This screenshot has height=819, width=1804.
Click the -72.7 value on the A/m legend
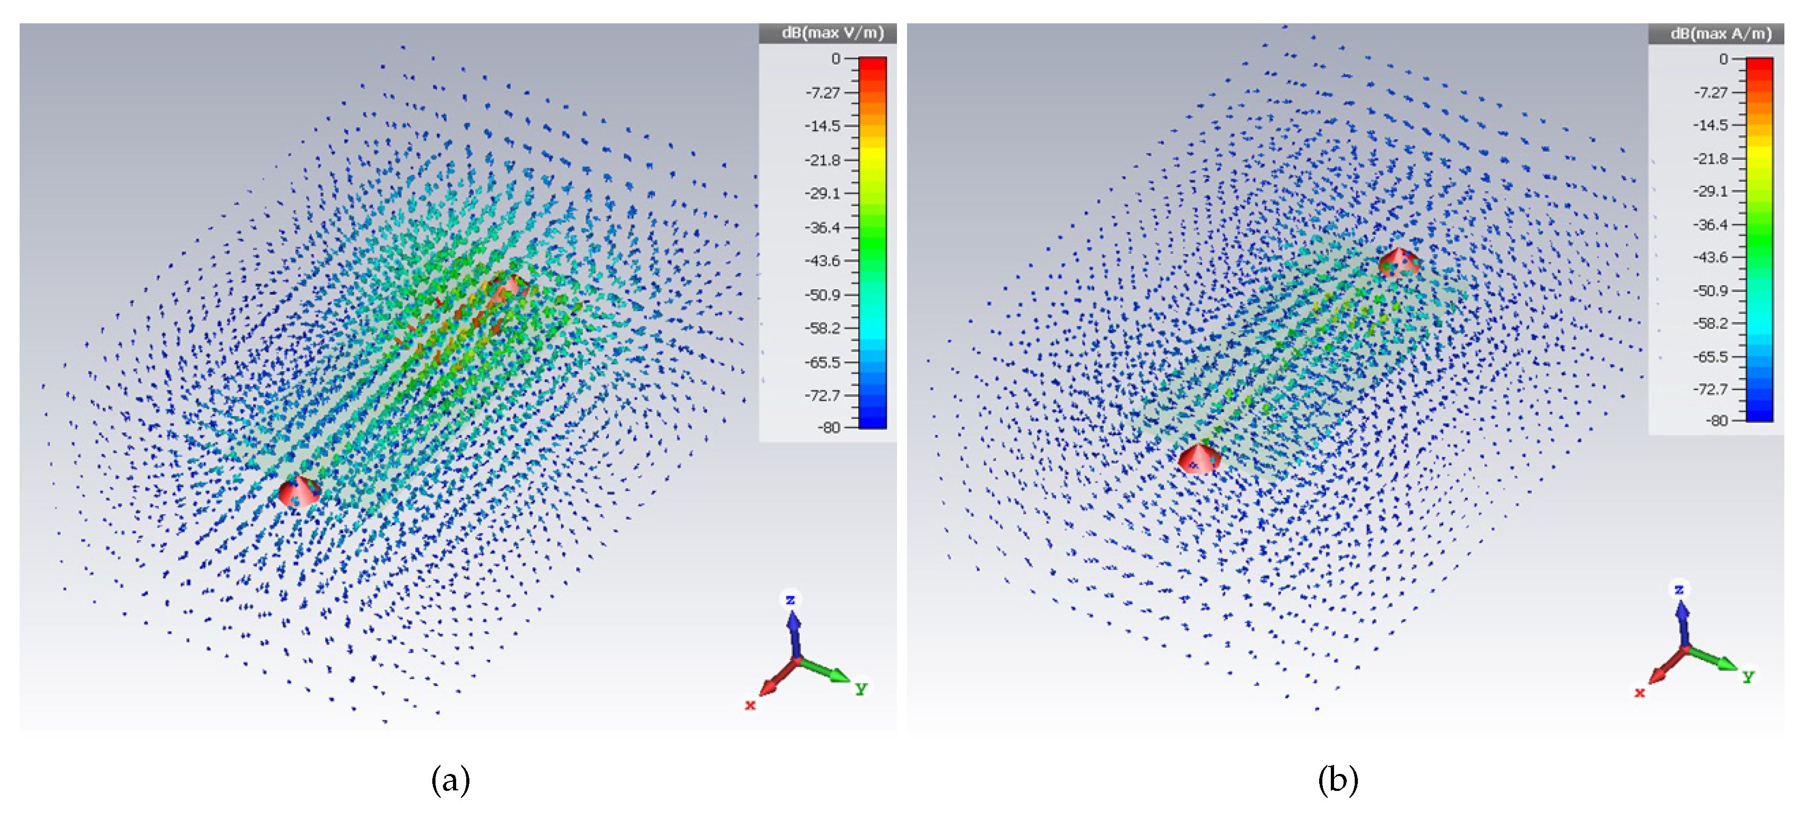(1710, 389)
